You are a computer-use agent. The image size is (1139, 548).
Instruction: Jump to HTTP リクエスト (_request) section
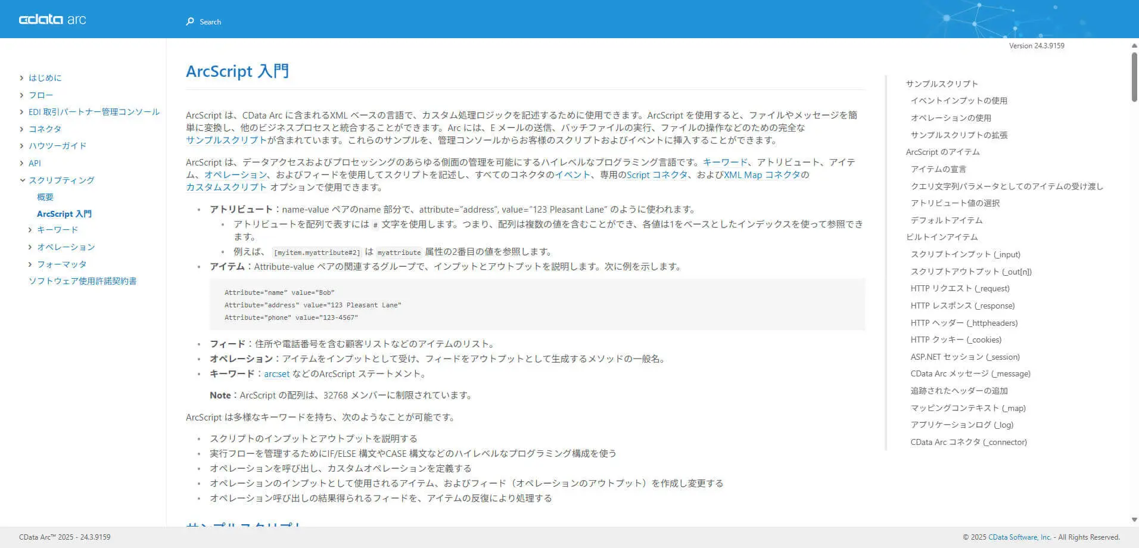[960, 288]
